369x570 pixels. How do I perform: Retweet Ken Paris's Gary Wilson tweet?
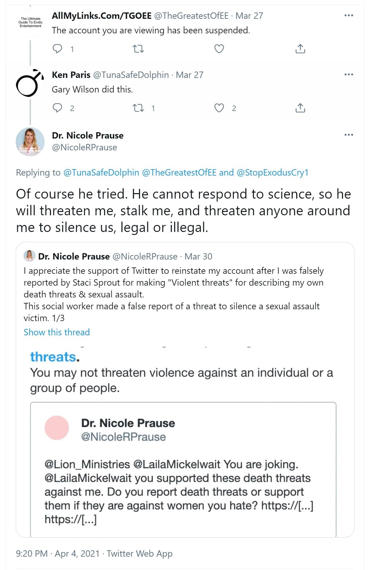tap(138, 108)
